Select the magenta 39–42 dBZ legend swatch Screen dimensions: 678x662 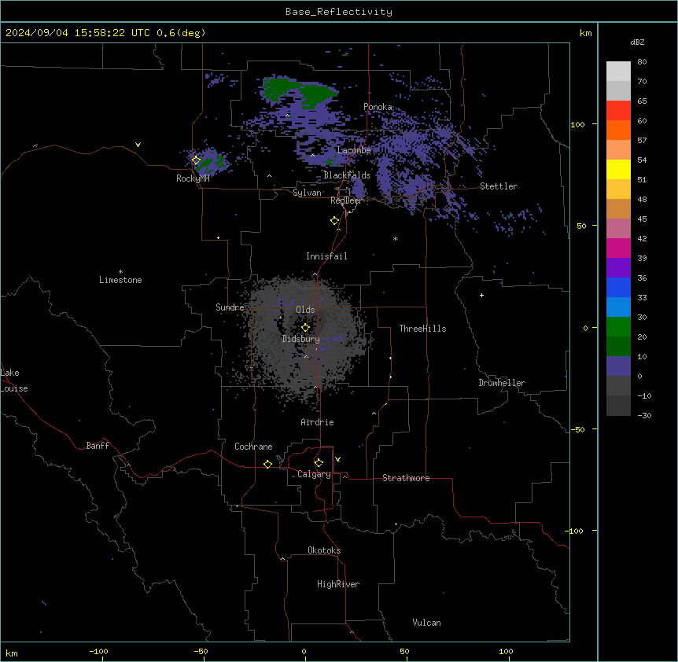tap(618, 248)
